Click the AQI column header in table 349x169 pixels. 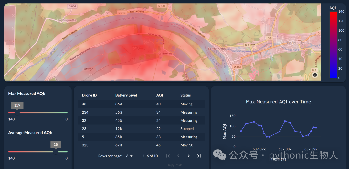pyautogui.click(x=160, y=95)
